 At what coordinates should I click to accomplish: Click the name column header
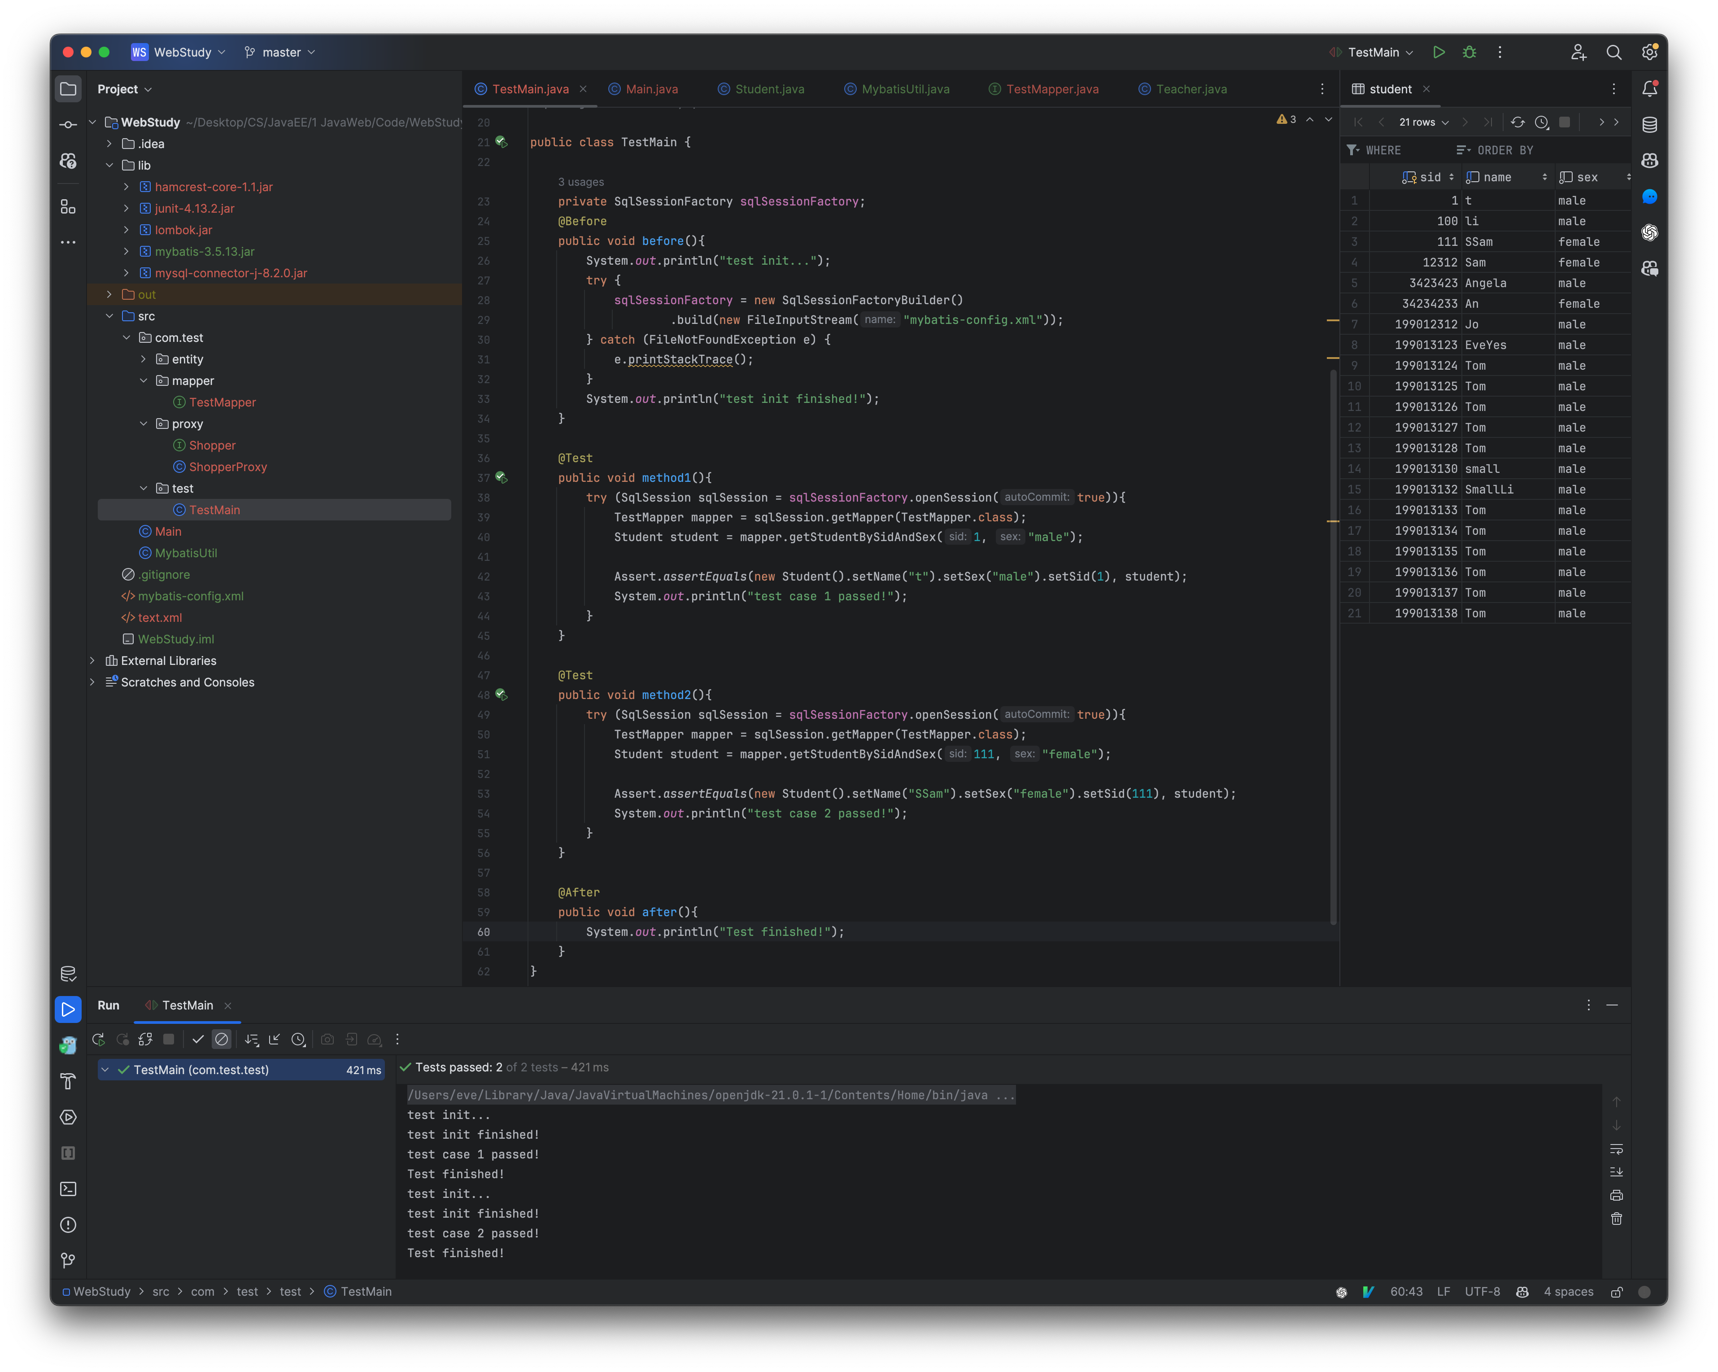[x=1498, y=177]
